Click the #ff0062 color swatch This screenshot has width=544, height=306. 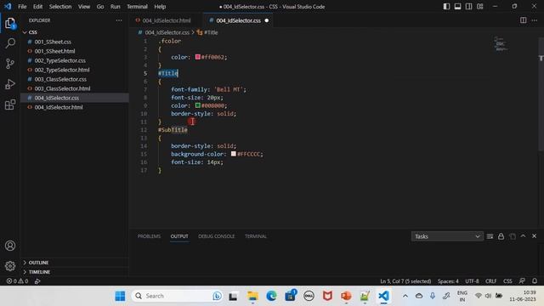(198, 57)
